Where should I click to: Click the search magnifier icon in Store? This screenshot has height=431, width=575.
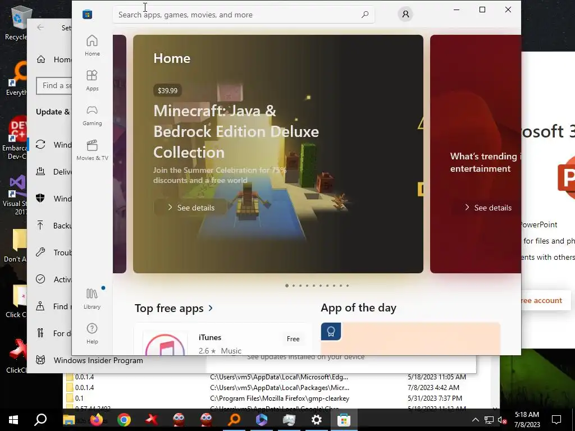tap(365, 15)
